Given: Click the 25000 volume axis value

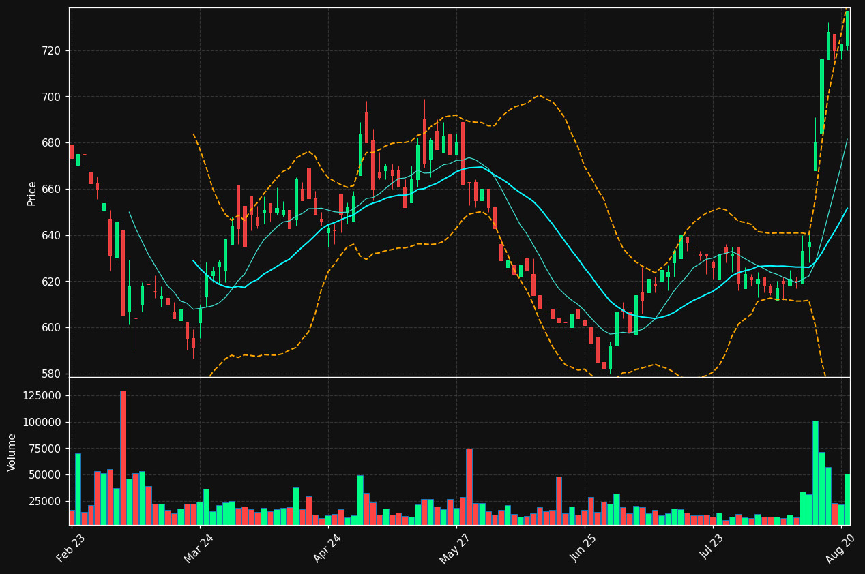Looking at the screenshot, I should [45, 502].
